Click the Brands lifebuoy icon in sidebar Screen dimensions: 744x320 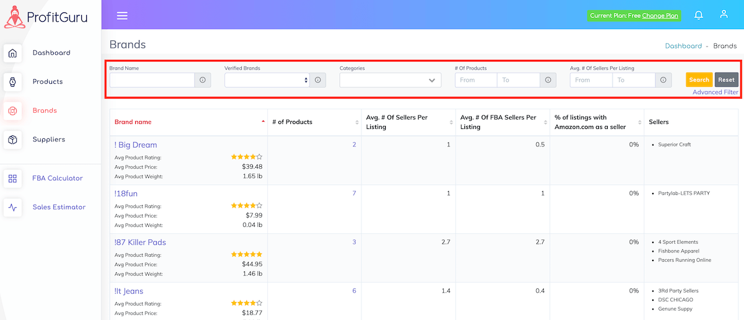(x=12, y=111)
